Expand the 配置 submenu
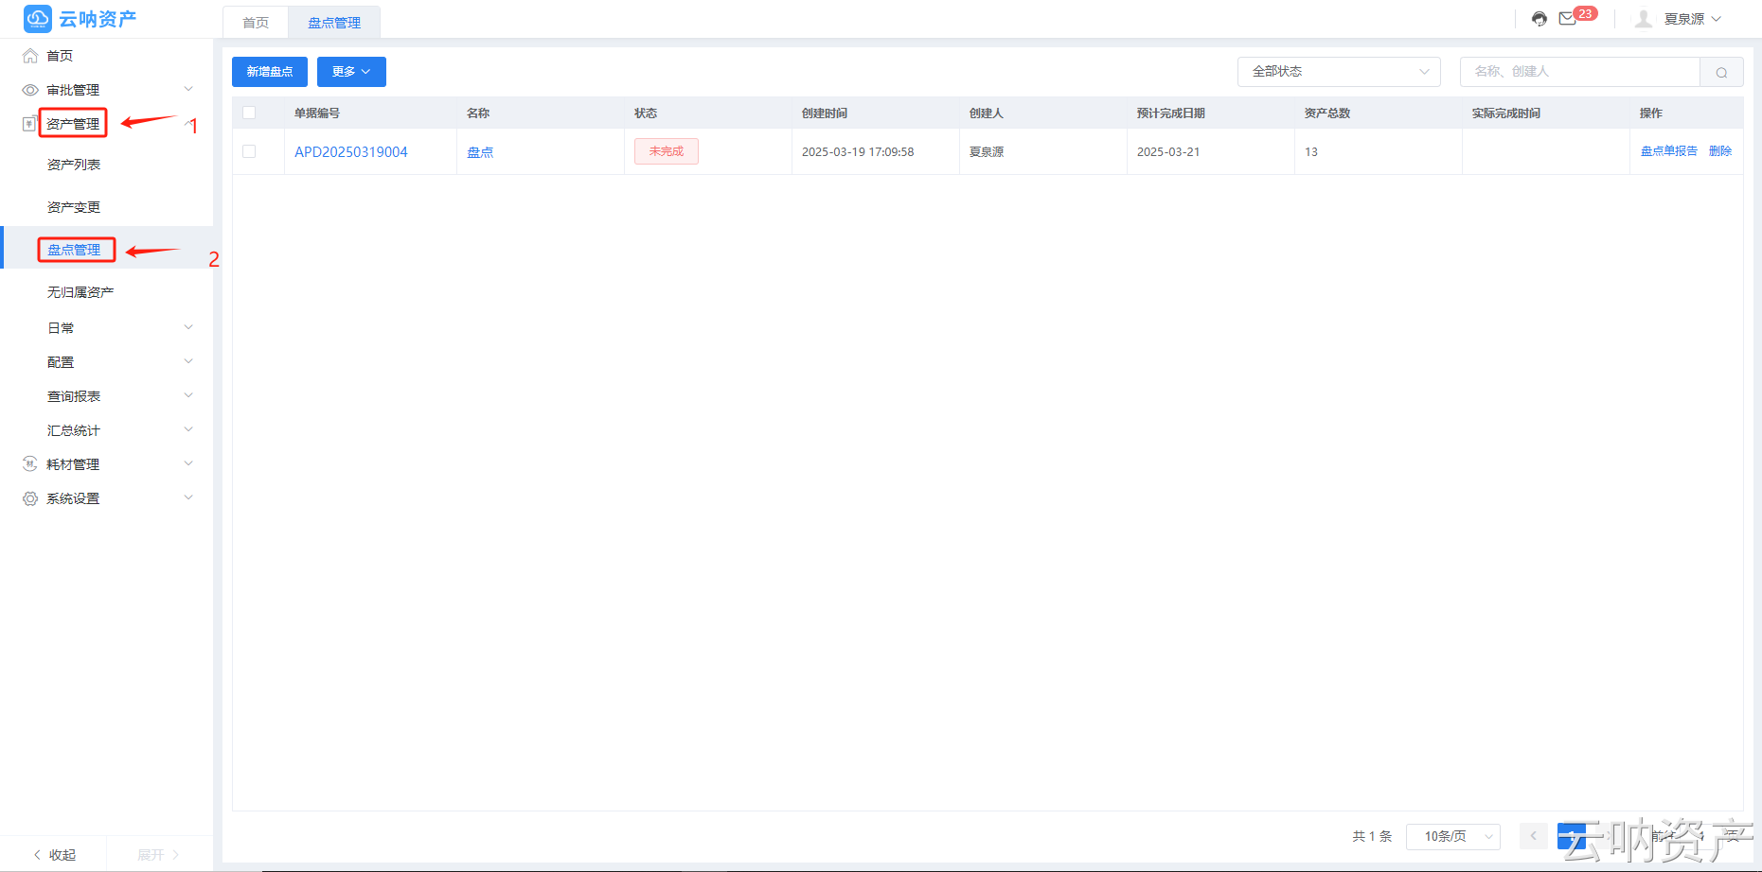 pos(188,361)
